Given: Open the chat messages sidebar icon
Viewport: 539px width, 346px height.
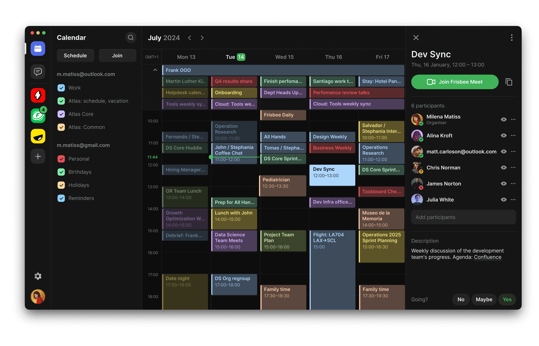Looking at the screenshot, I should pyautogui.click(x=38, y=72).
